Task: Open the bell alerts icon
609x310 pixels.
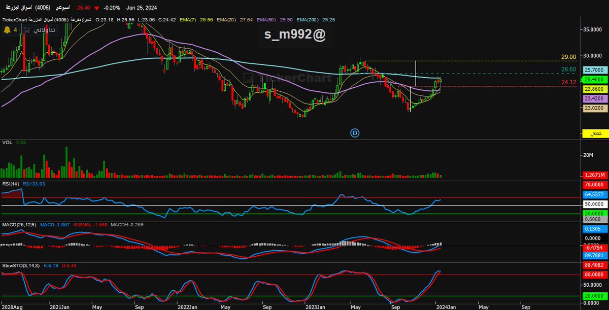Action: [8, 30]
